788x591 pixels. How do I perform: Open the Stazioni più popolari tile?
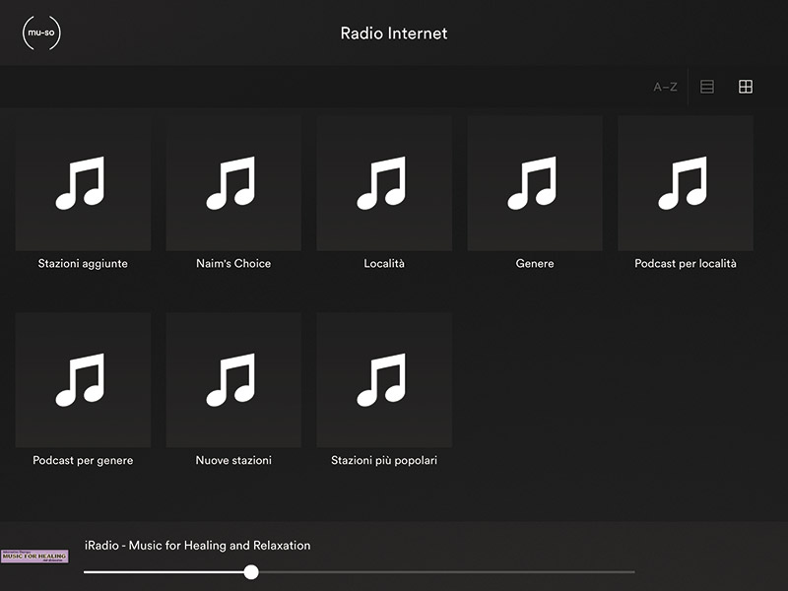point(384,380)
